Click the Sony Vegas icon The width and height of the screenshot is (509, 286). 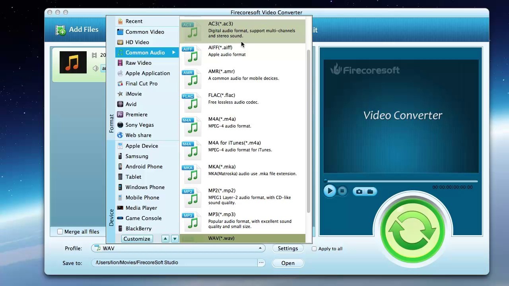coord(120,125)
